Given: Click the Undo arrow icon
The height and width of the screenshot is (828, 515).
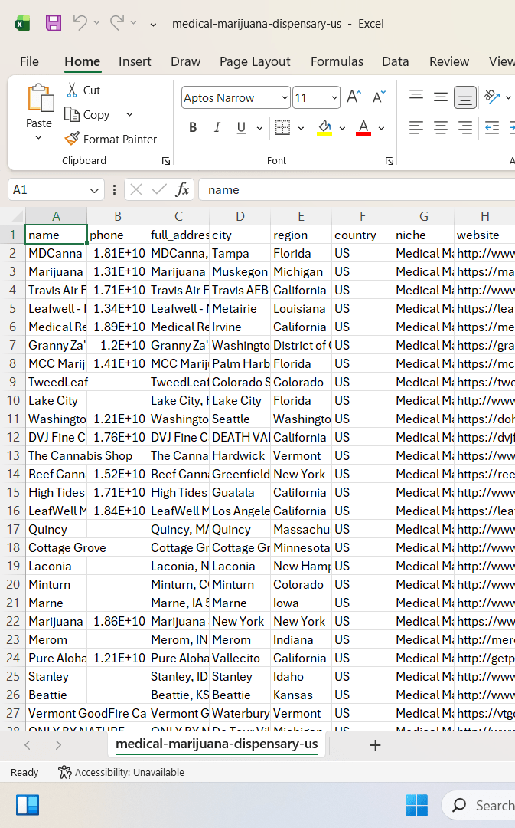Looking at the screenshot, I should (80, 23).
